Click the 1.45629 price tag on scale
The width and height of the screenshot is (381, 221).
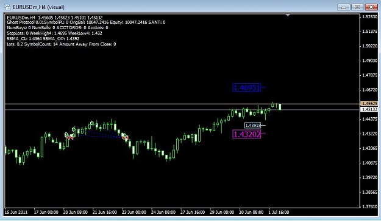pos(369,103)
